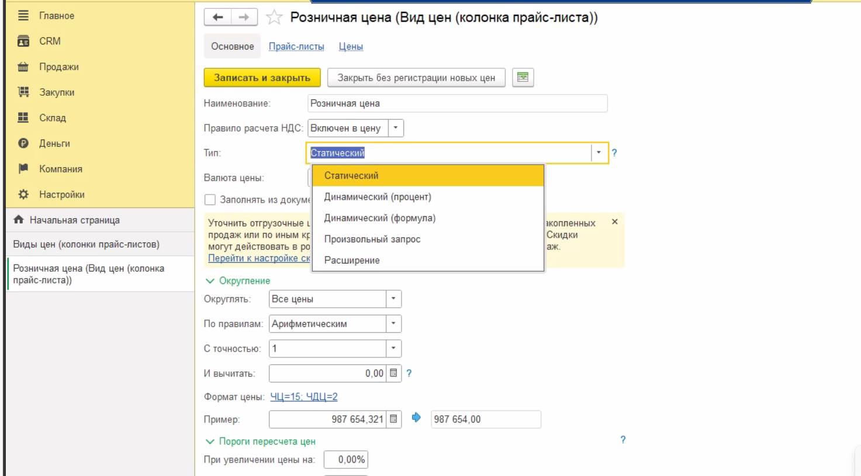Click the green report icon next to Close button

click(x=523, y=78)
